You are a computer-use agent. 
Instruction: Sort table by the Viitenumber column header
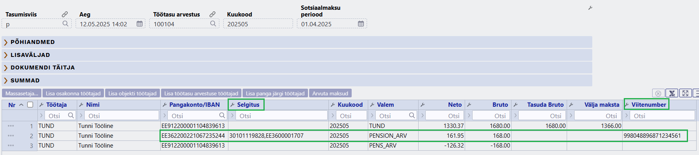point(649,105)
